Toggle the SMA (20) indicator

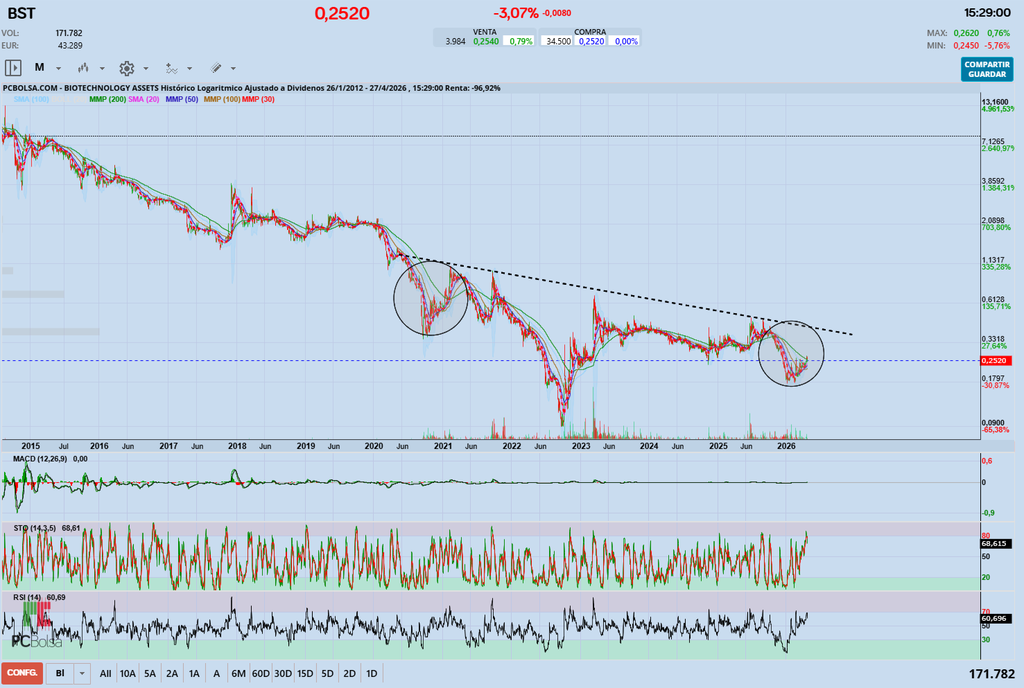pyautogui.click(x=142, y=100)
